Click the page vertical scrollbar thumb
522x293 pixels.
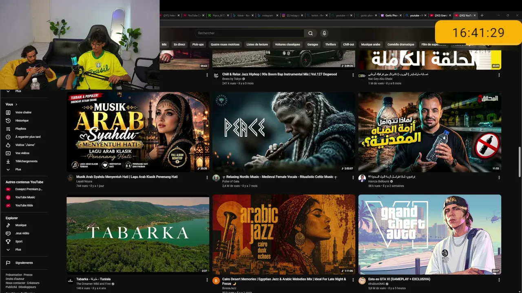tap(520, 162)
